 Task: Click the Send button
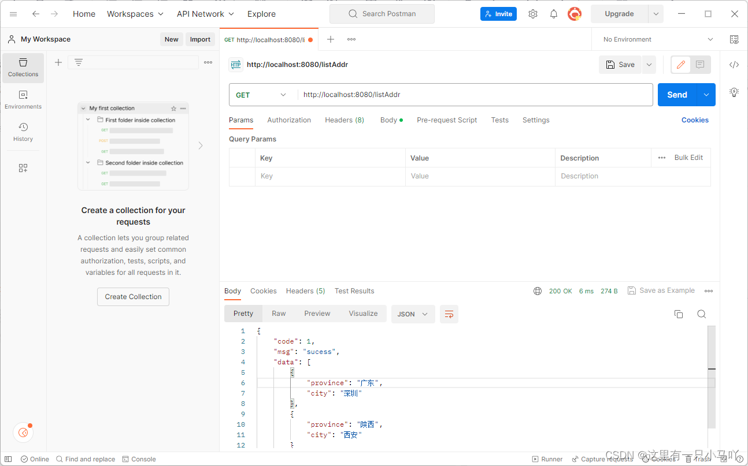click(x=677, y=95)
